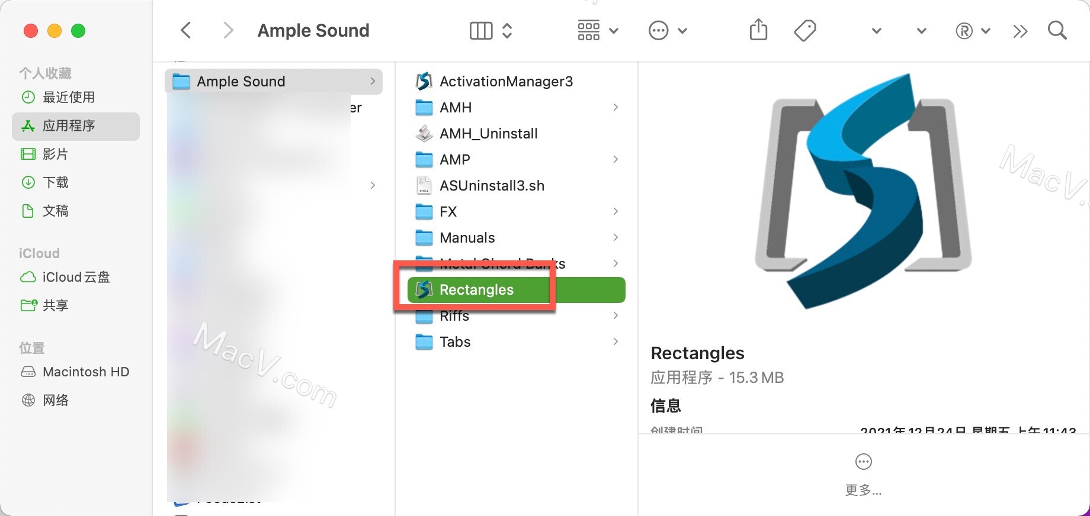Go forward with the right chevron
The image size is (1090, 516).
228,30
